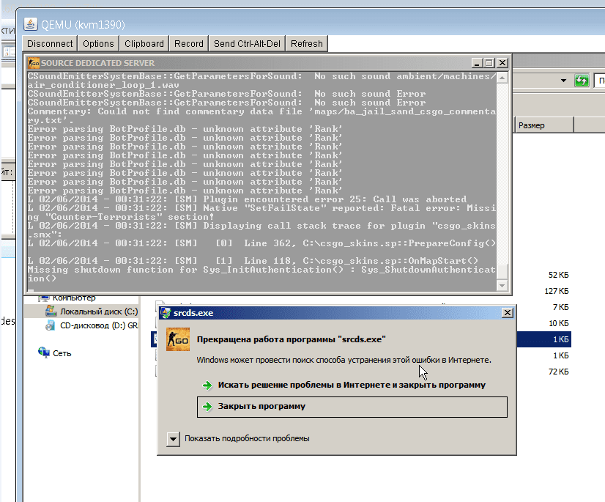Open the Explorer address bar dropdown arrow
The image size is (605, 502).
[x=563, y=81]
